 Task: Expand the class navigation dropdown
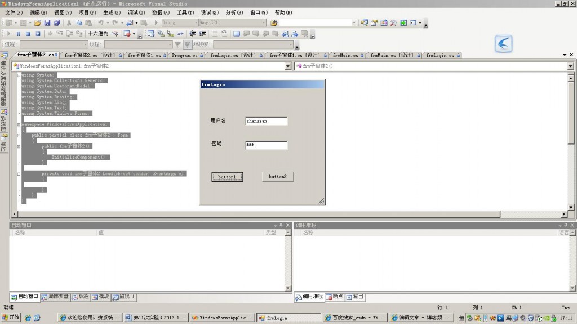pyautogui.click(x=288, y=66)
